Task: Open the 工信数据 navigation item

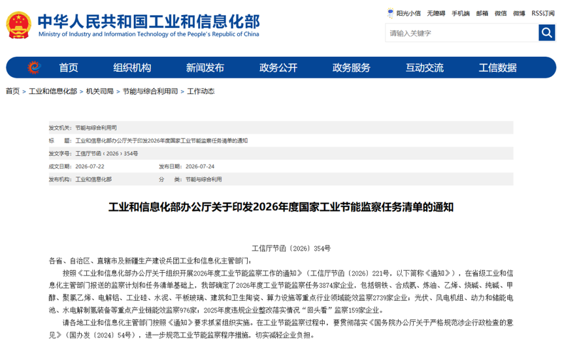Action: pos(497,68)
